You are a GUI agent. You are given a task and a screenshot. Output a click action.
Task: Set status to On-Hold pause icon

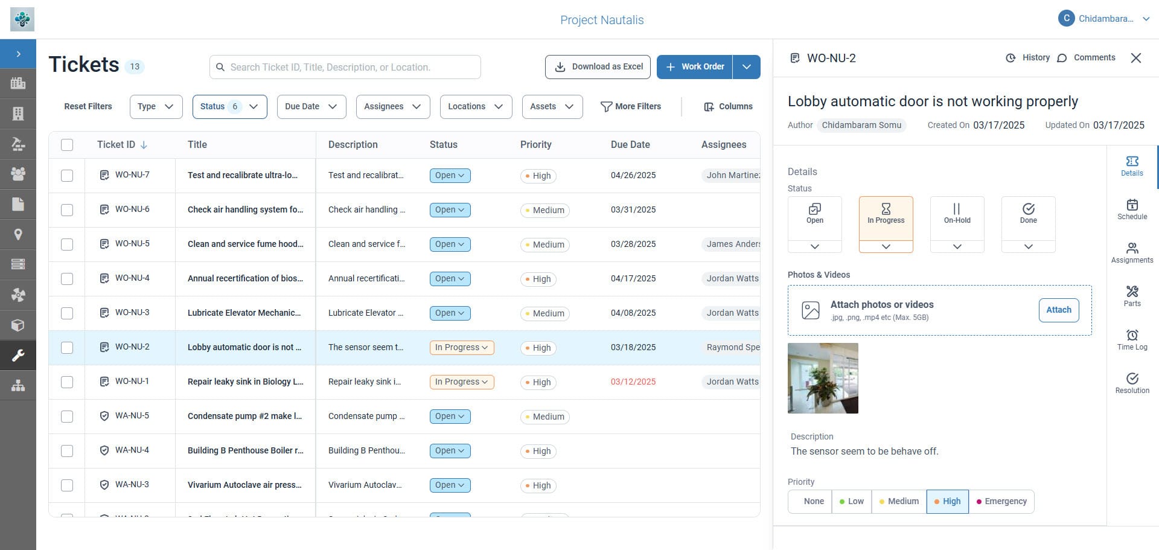point(957,213)
